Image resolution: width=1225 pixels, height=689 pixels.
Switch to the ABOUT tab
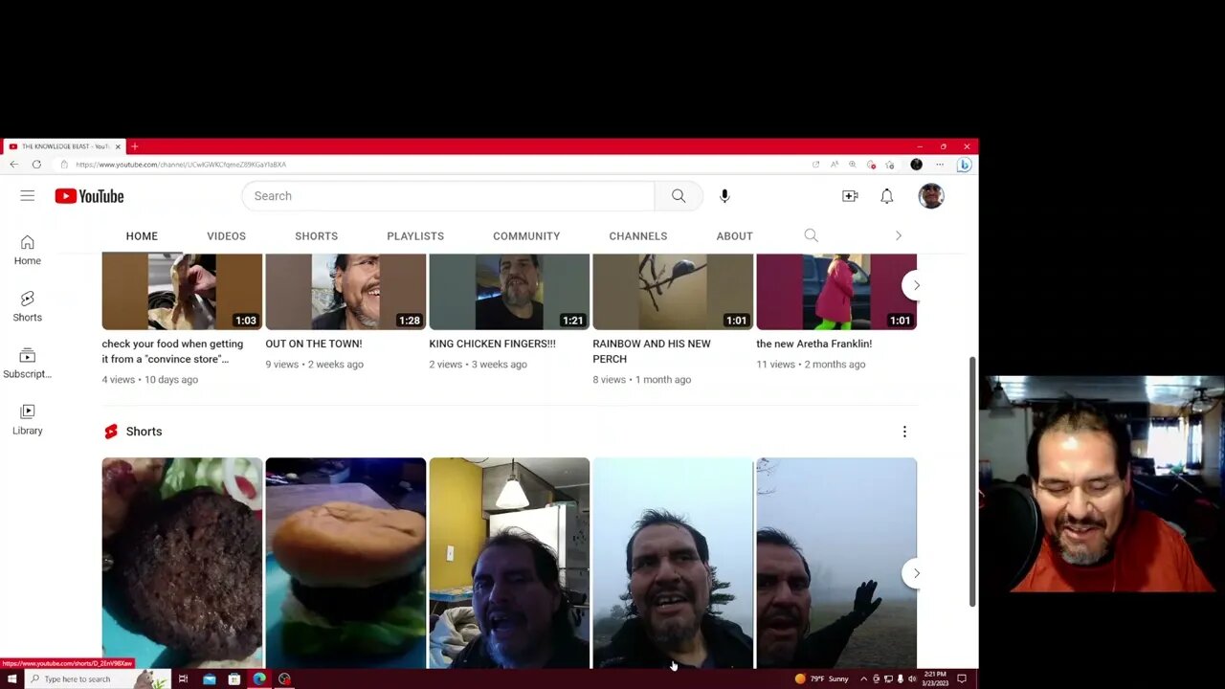click(735, 236)
